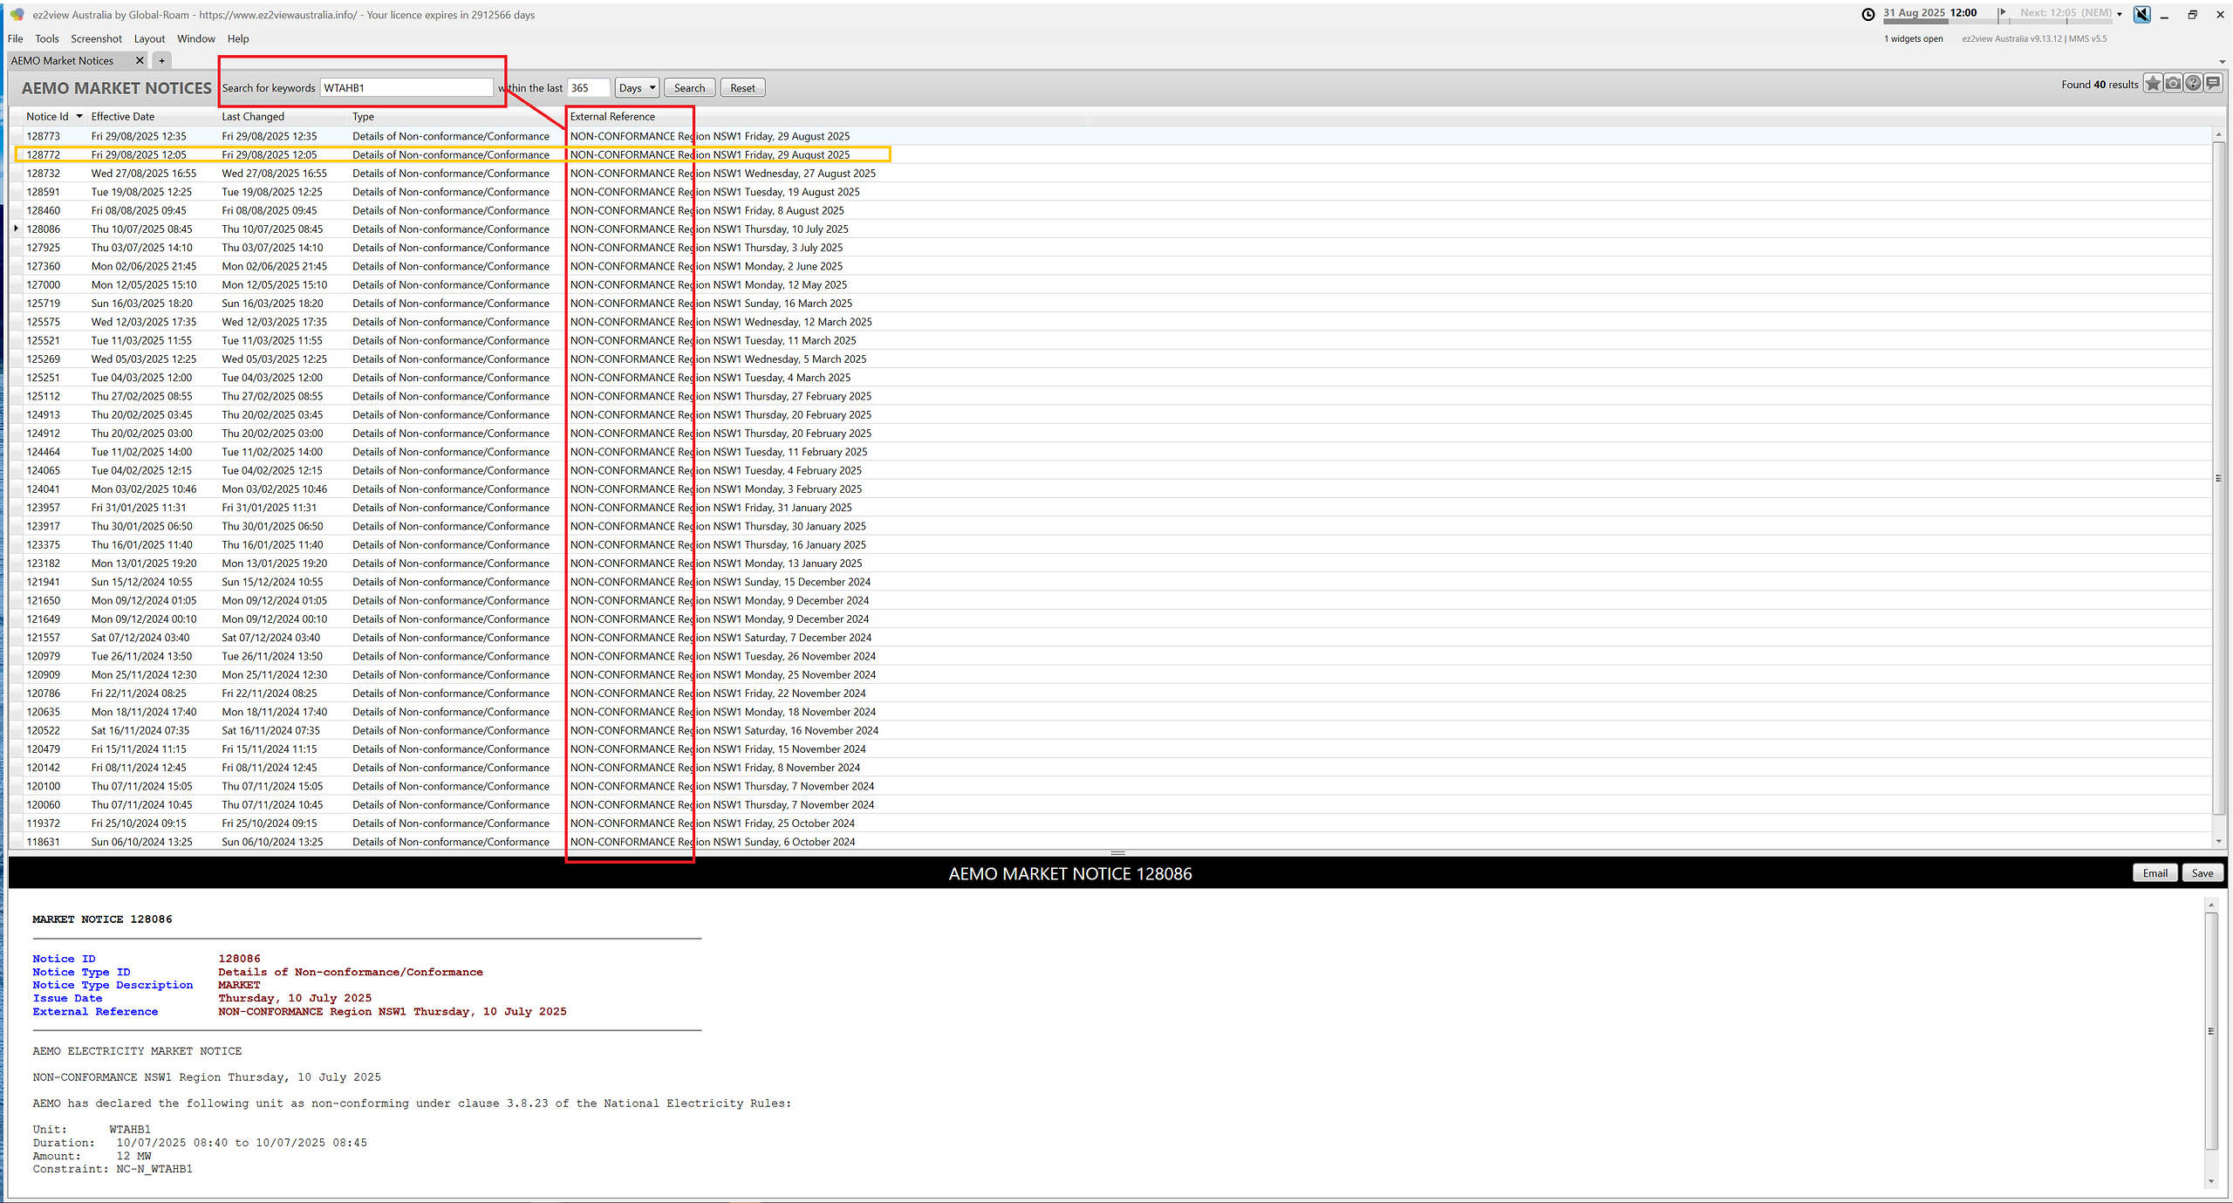Click the Constraint NC-N_WTAHB1 line
The image size is (2233, 1203).
[x=113, y=1169]
